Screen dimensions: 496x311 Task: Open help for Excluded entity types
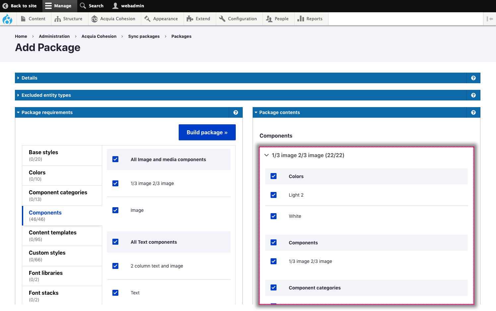[473, 95]
